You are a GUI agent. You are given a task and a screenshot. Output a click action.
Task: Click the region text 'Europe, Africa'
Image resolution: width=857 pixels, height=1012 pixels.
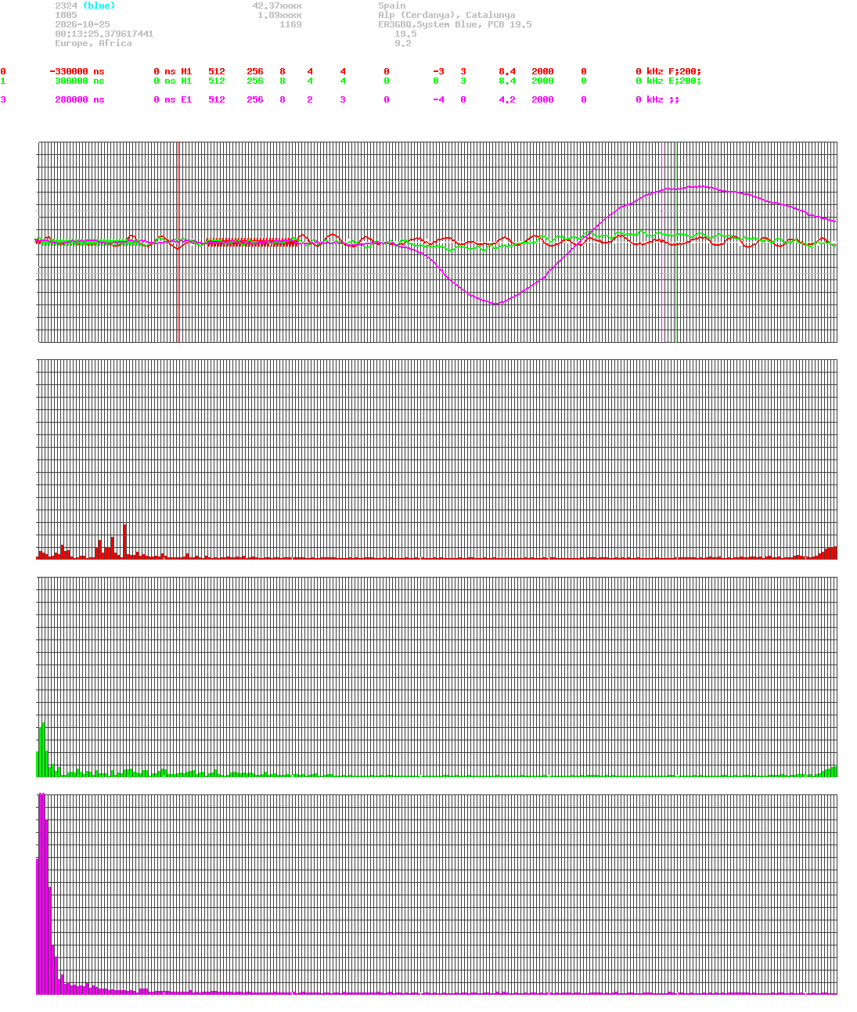[x=93, y=43]
